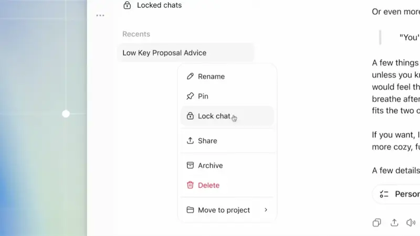Play response aloud with the speaker icon
This screenshot has height=236, width=420.
[411, 222]
